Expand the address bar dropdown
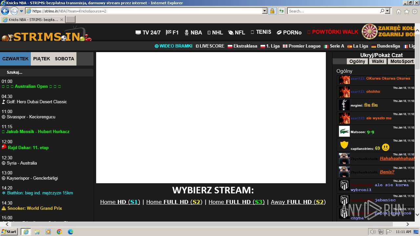 coord(265,11)
